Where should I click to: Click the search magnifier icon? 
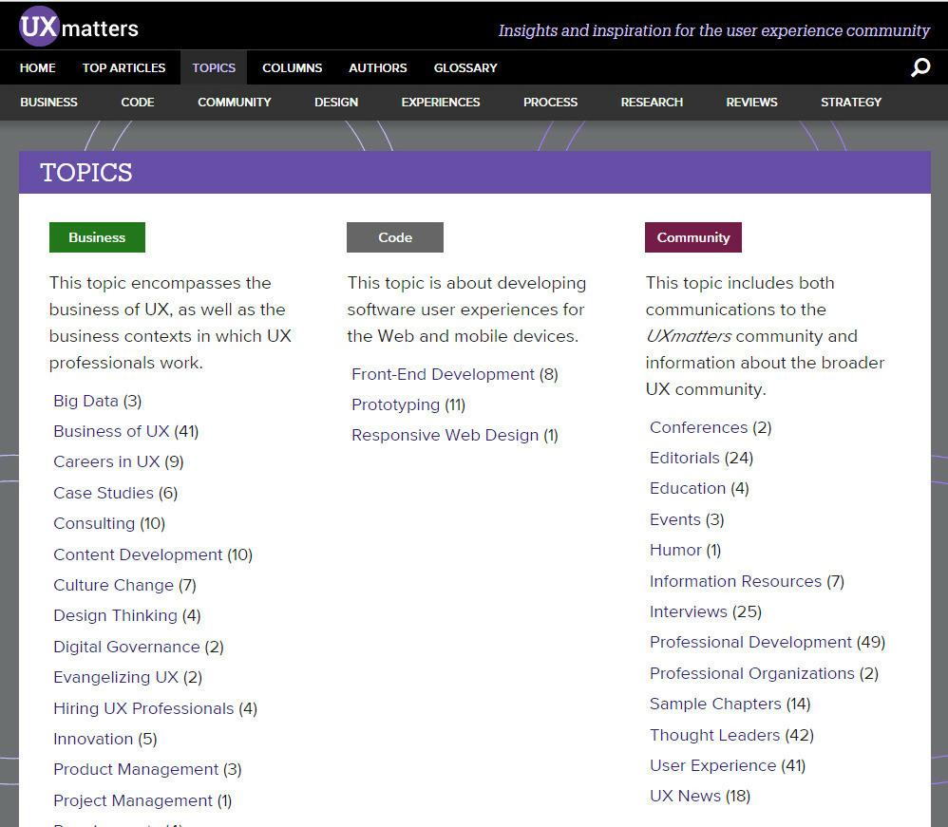(x=920, y=67)
